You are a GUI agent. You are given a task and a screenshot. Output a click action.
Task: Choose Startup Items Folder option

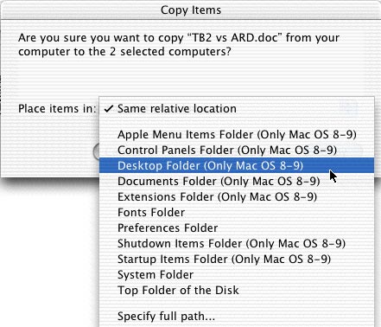tap(237, 260)
